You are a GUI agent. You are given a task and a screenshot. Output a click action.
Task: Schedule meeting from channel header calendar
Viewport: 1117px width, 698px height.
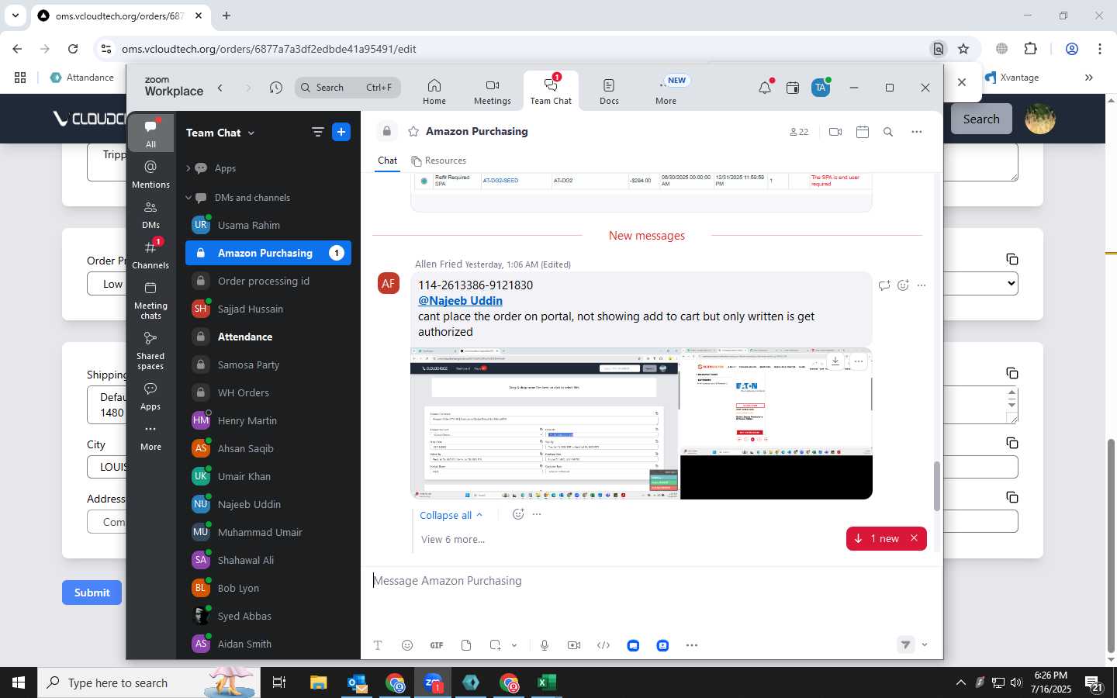[863, 132]
